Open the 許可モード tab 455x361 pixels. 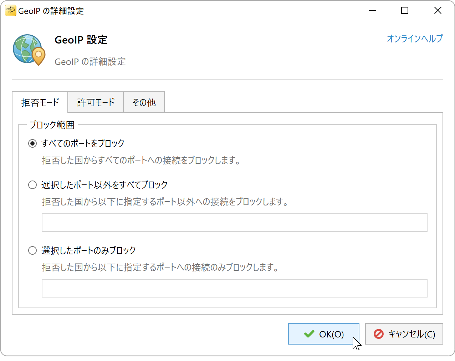pos(96,102)
